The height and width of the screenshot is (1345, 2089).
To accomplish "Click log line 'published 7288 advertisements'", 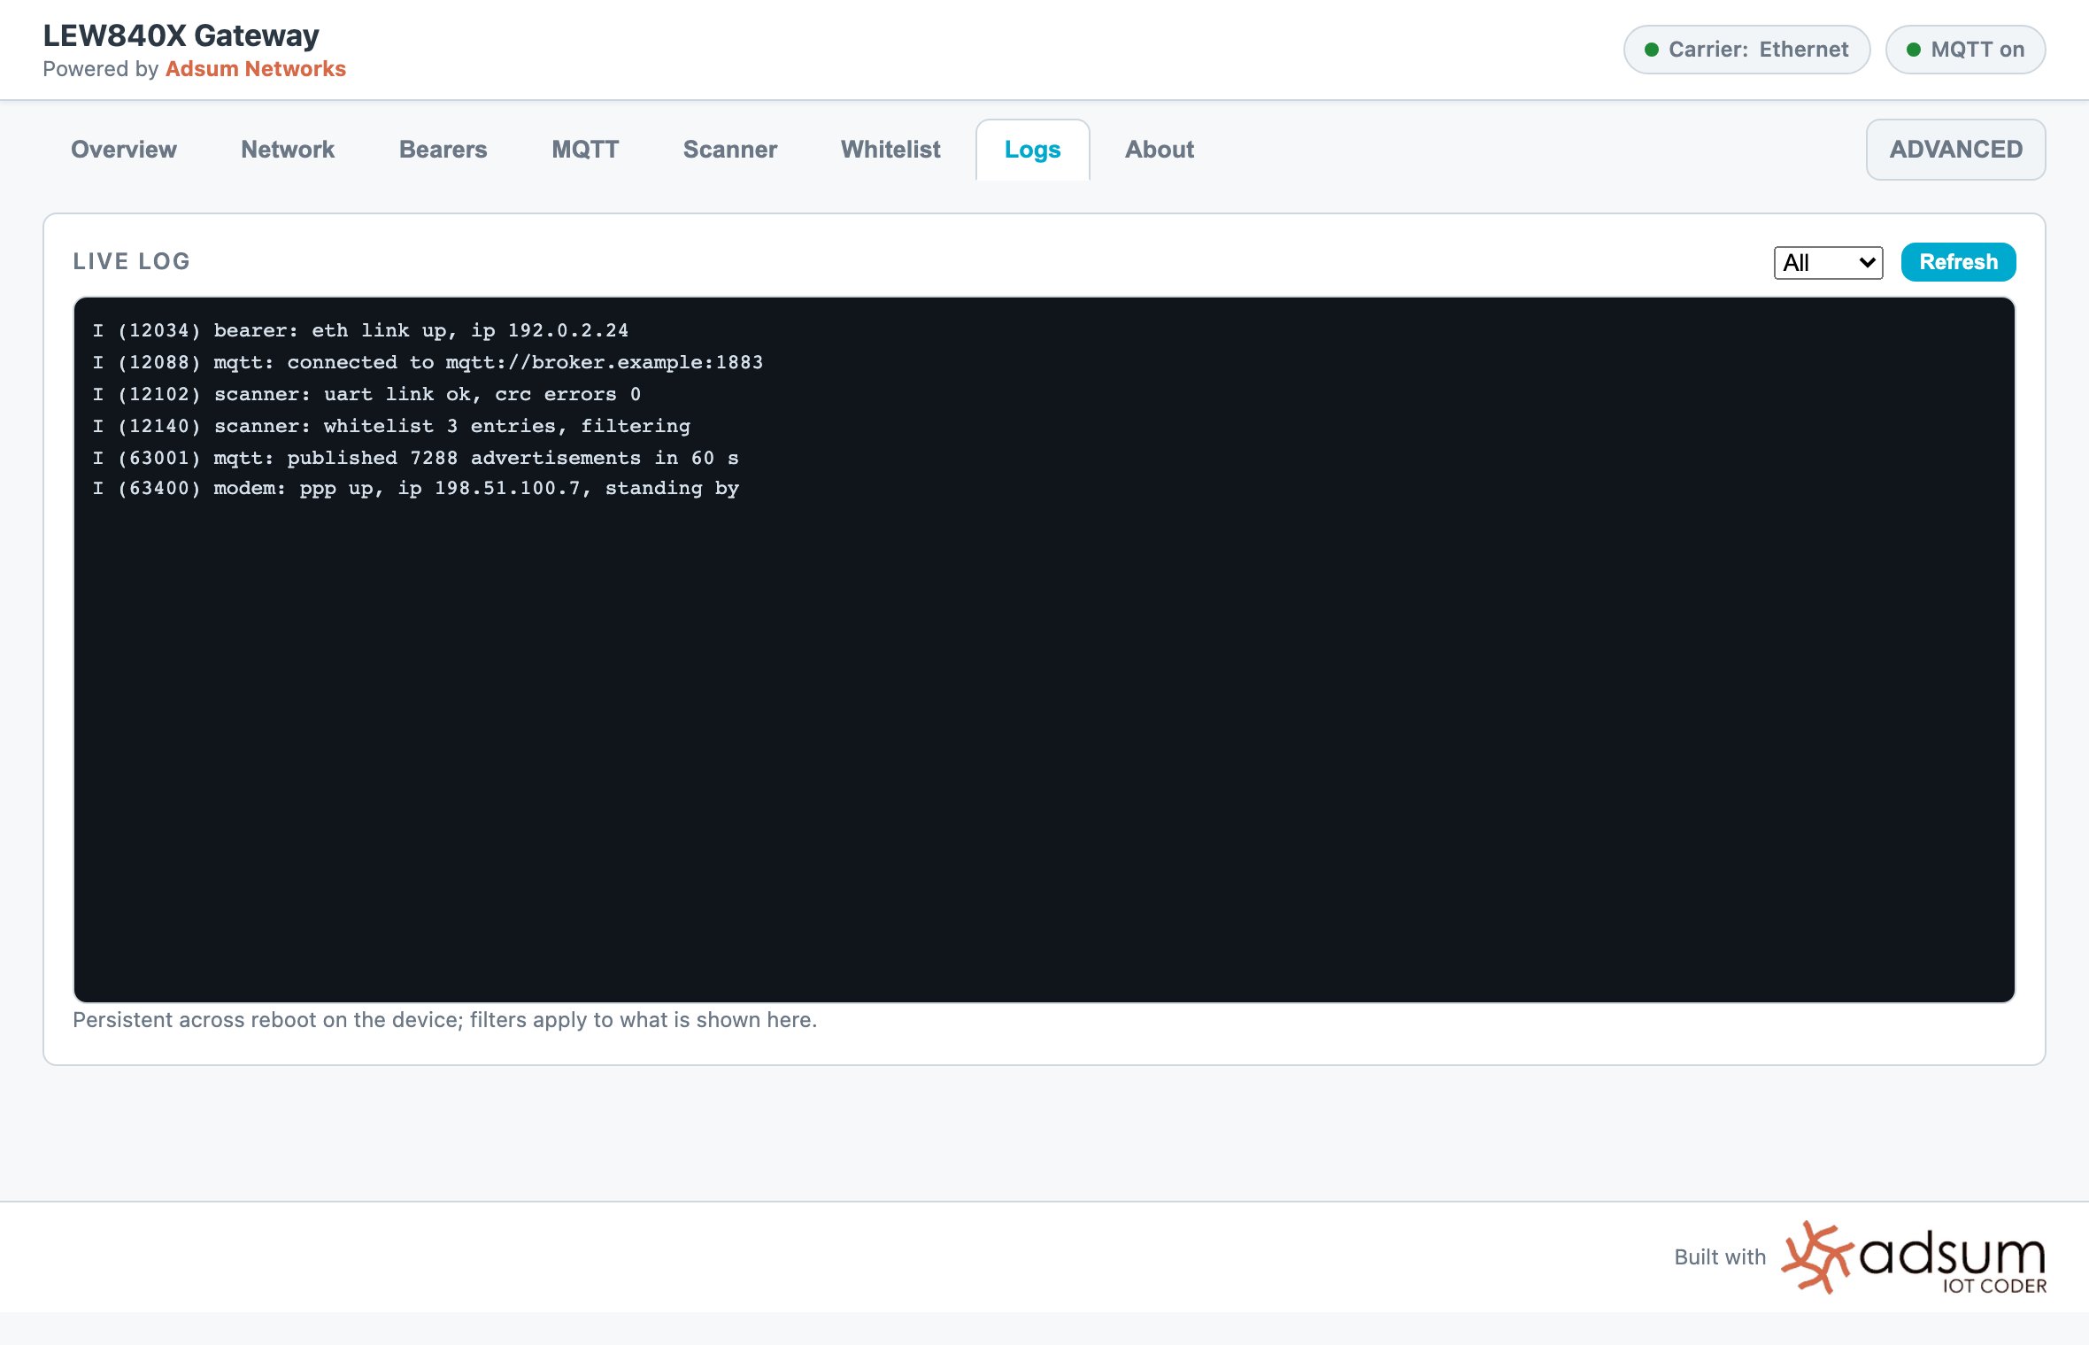I will point(415,458).
